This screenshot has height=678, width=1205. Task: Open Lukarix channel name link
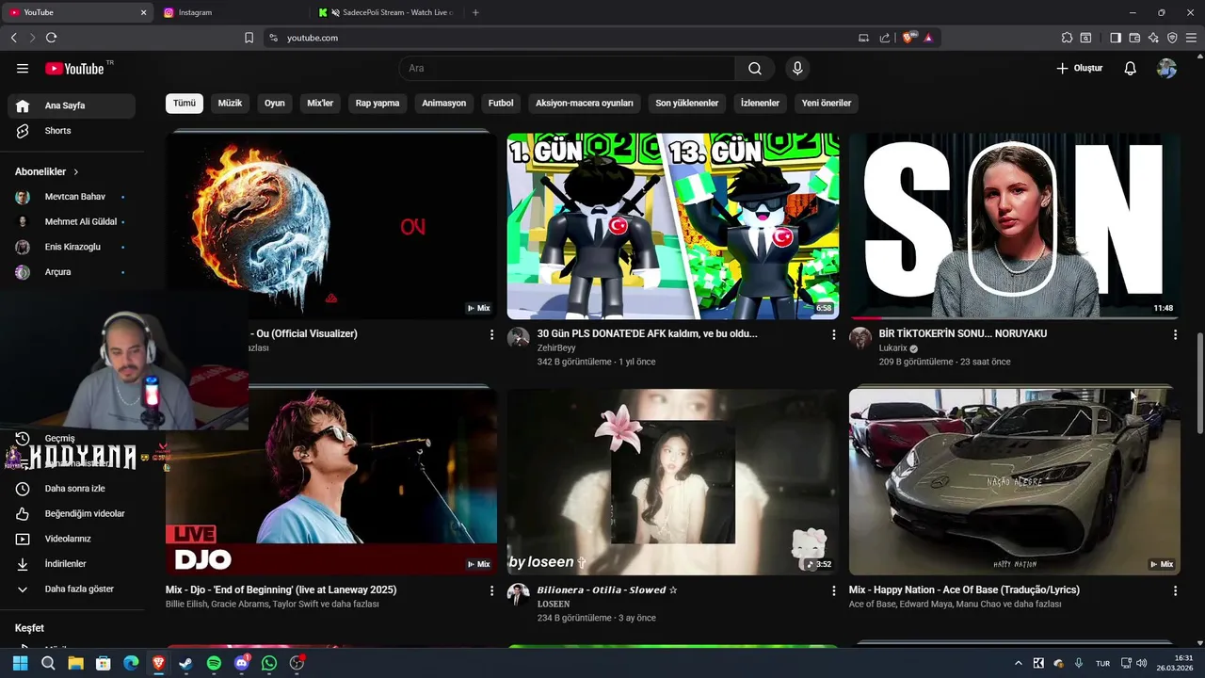coord(893,348)
